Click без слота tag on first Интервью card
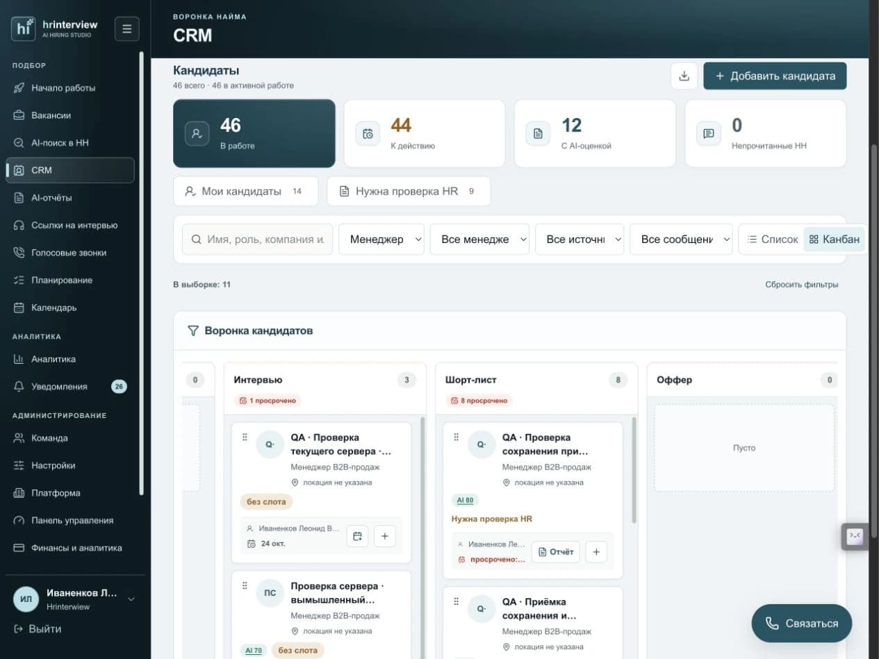This screenshot has width=879, height=659. click(267, 501)
